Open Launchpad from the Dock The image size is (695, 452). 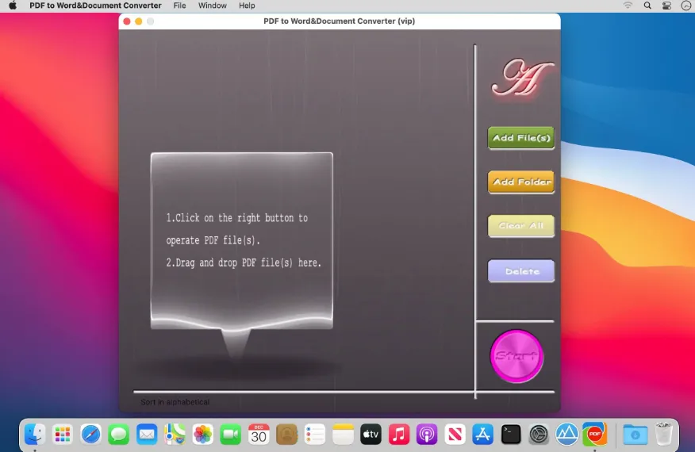point(63,435)
